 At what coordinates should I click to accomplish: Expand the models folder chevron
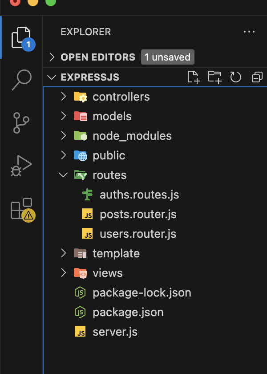(63, 116)
